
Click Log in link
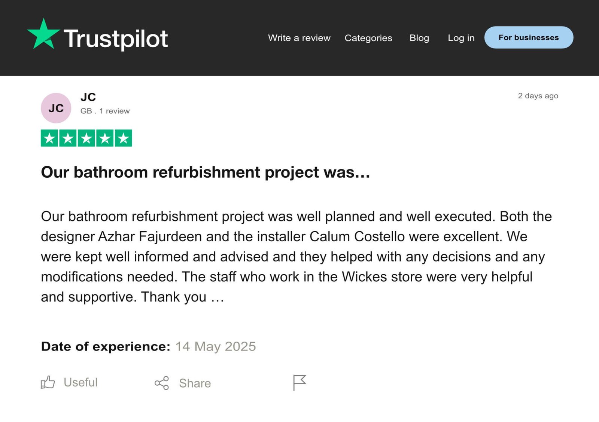[461, 38]
